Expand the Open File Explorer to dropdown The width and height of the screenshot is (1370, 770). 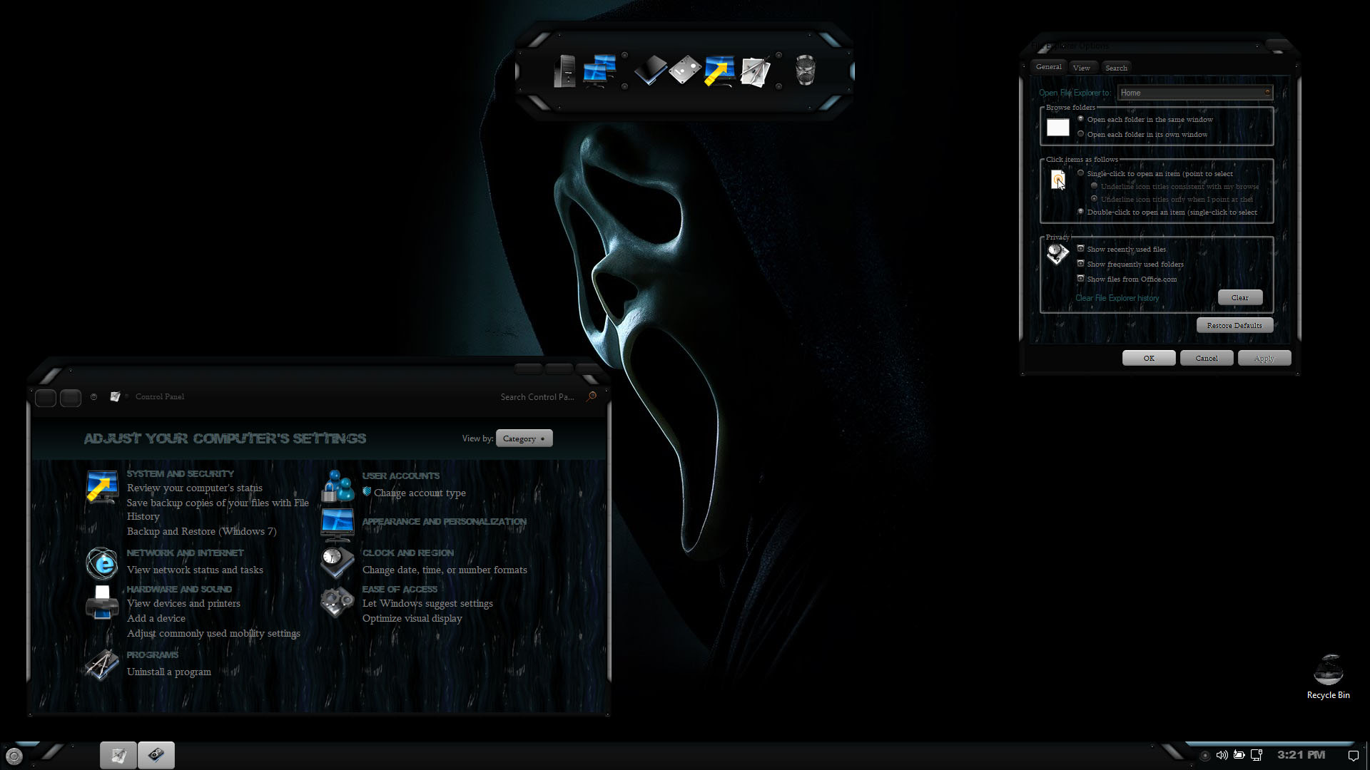[1194, 93]
